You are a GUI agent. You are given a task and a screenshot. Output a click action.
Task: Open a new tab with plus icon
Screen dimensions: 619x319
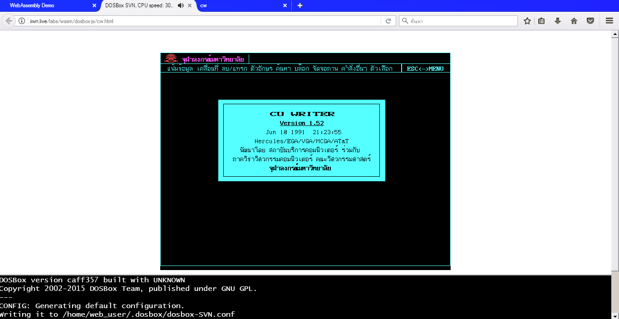click(300, 5)
